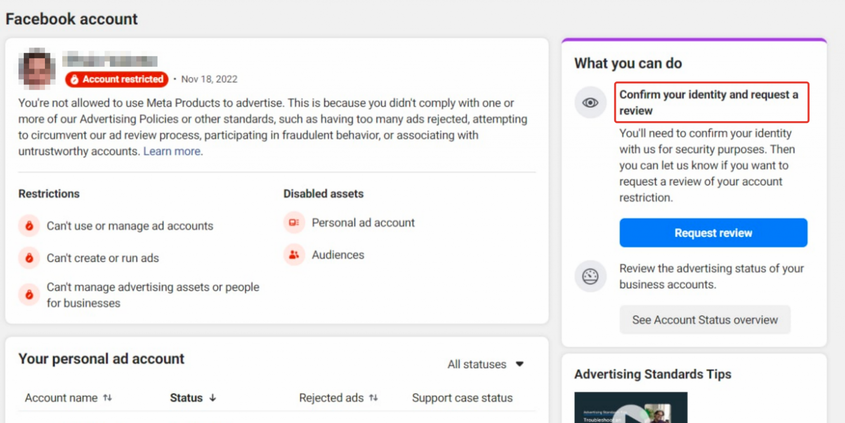Click the Personal ad account icon
845x423 pixels.
[294, 223]
